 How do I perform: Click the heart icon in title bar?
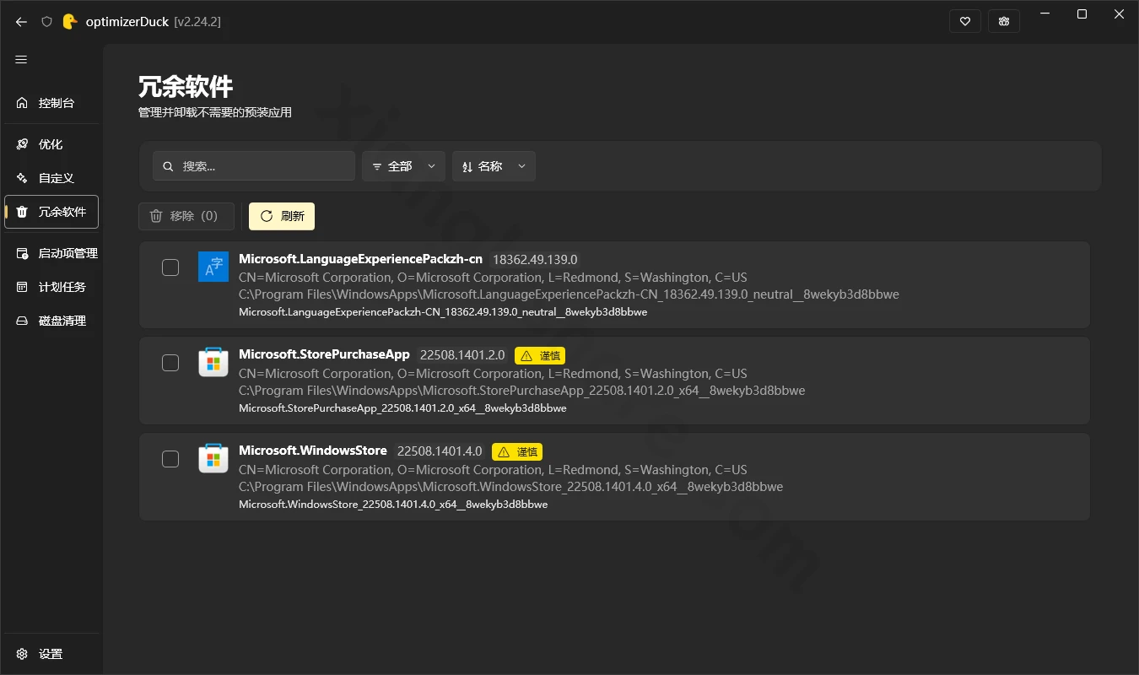coord(965,22)
